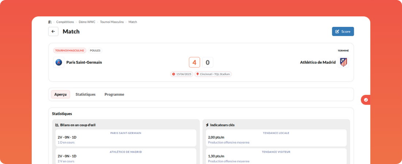Click the Match breadcrumb item
The image size is (402, 164).
pyautogui.click(x=133, y=22)
